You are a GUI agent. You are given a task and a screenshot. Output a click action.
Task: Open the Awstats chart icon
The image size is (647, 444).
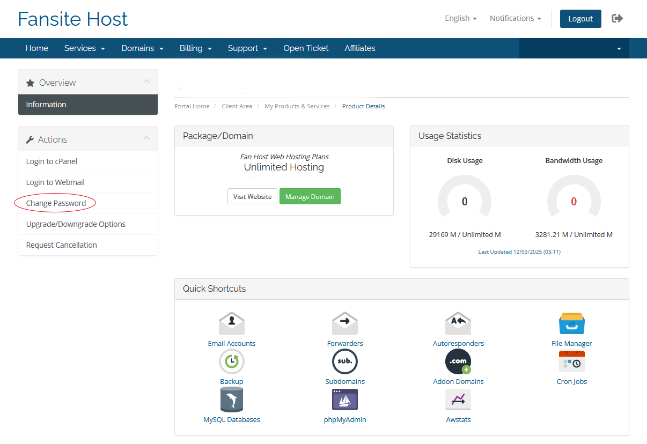coord(458,400)
